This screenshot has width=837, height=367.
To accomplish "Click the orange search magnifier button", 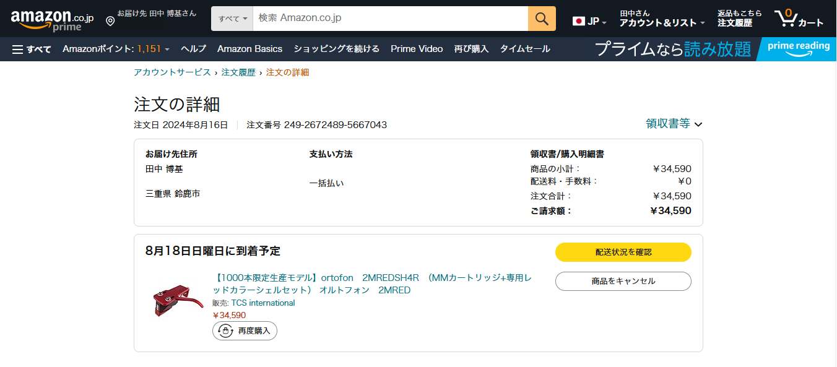I will click(542, 19).
